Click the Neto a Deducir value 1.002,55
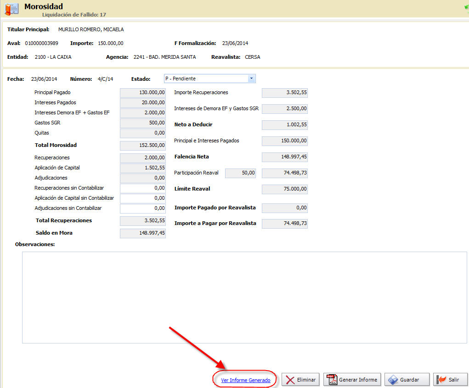469x388 pixels. [285, 125]
